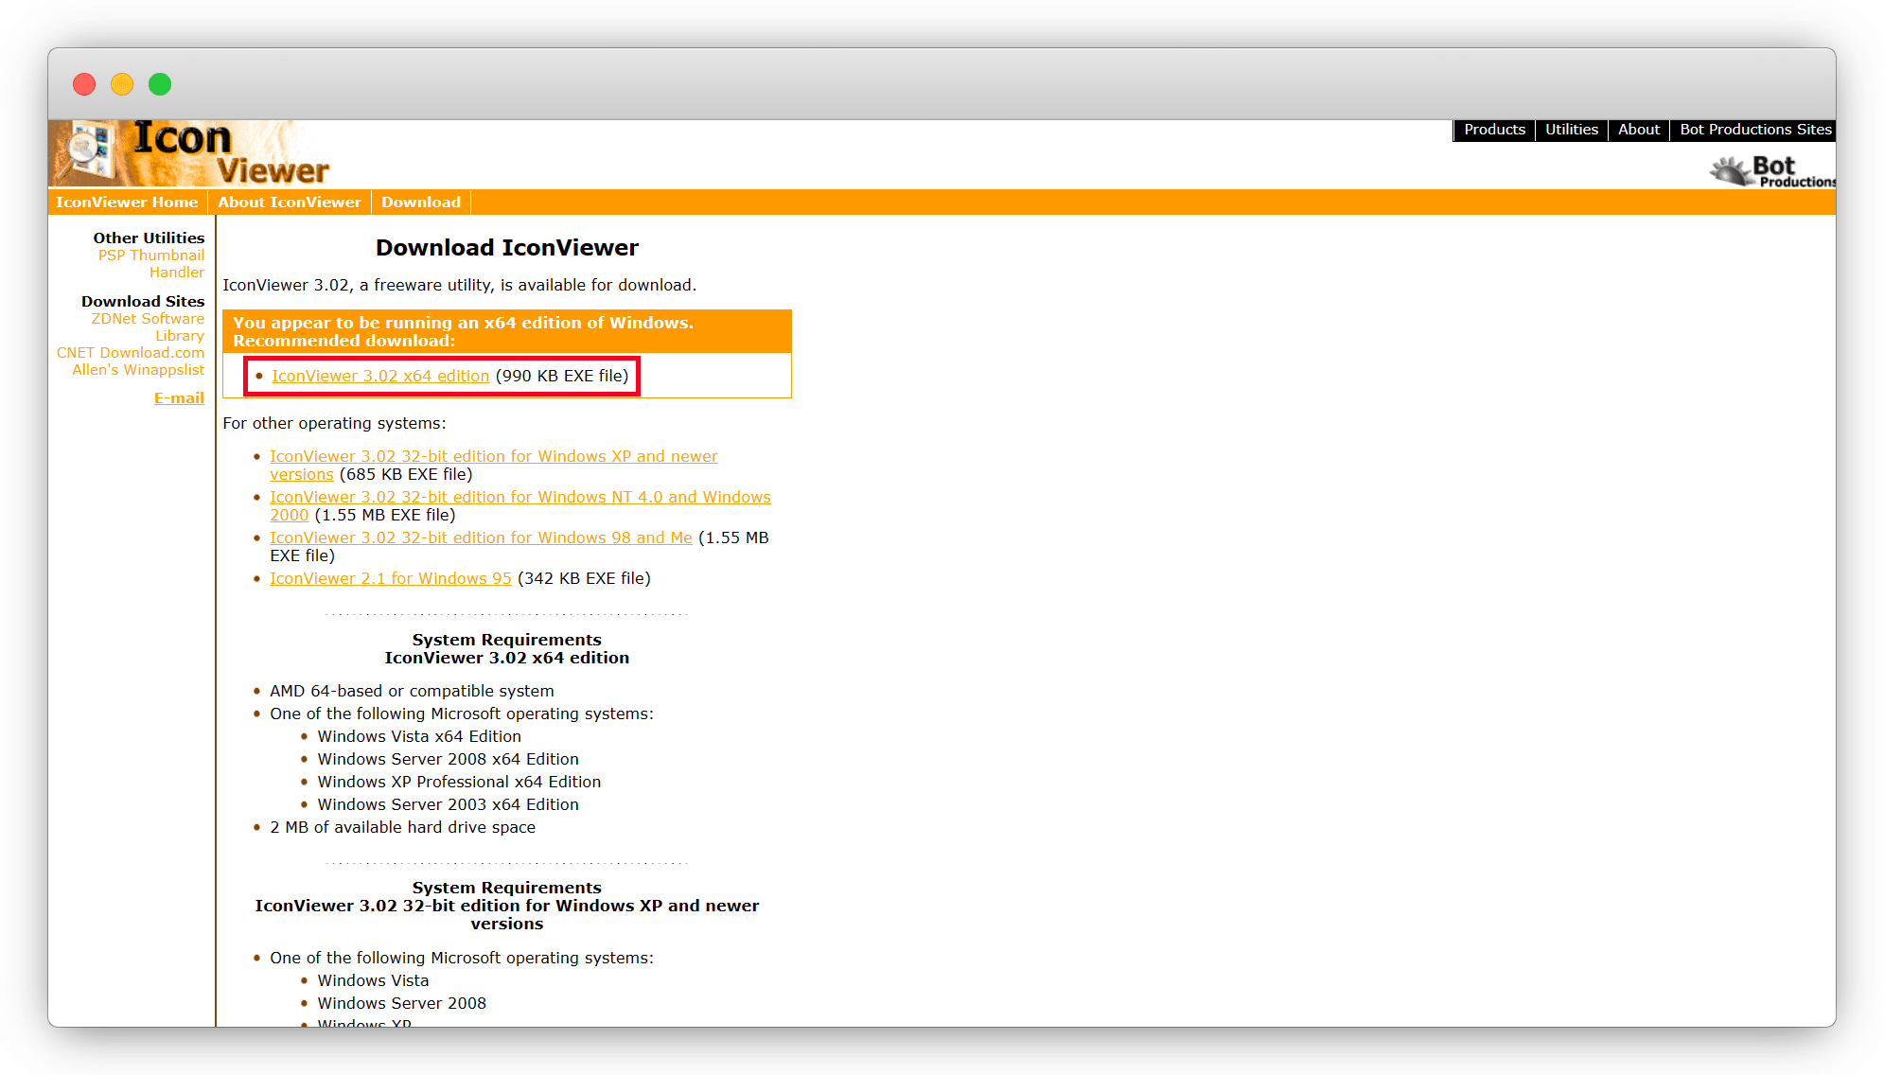
Task: Open the Bot Productions Sites menu
Action: point(1755,130)
